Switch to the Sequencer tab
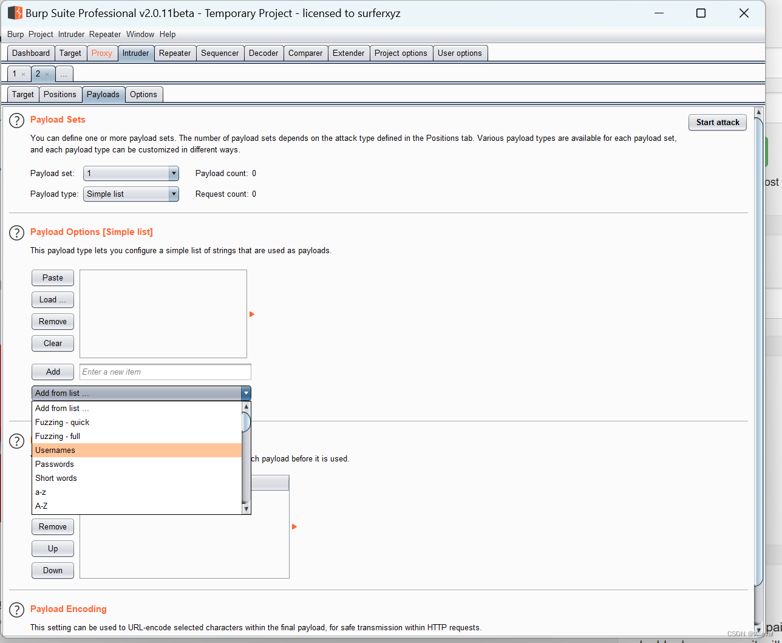Image resolution: width=782 pixels, height=643 pixels. [x=220, y=53]
